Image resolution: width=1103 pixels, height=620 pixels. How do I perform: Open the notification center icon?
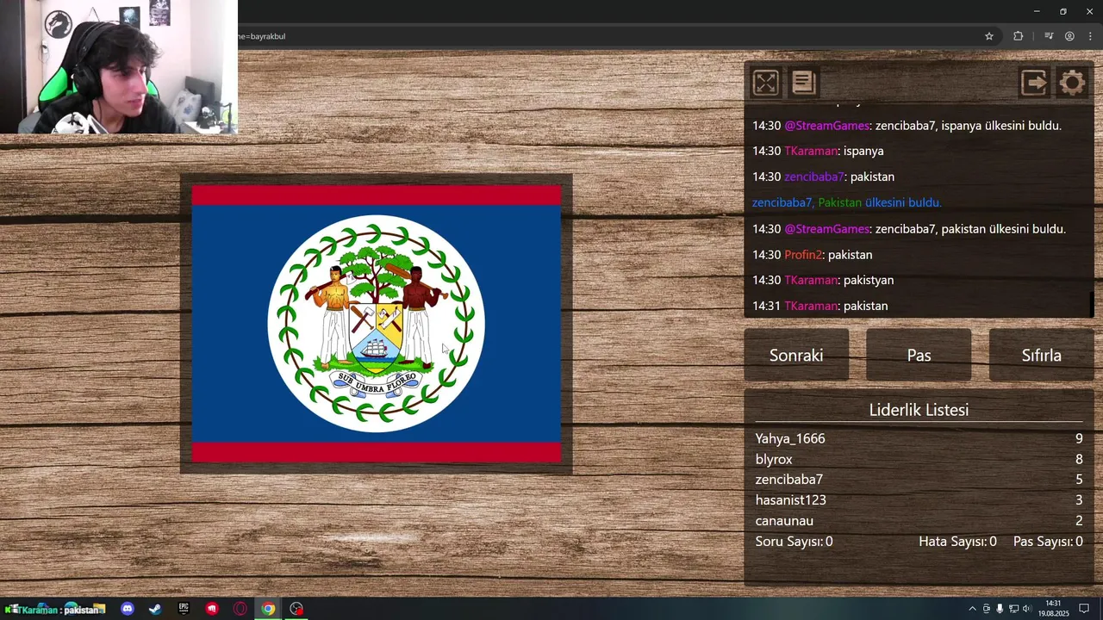coord(1084,609)
